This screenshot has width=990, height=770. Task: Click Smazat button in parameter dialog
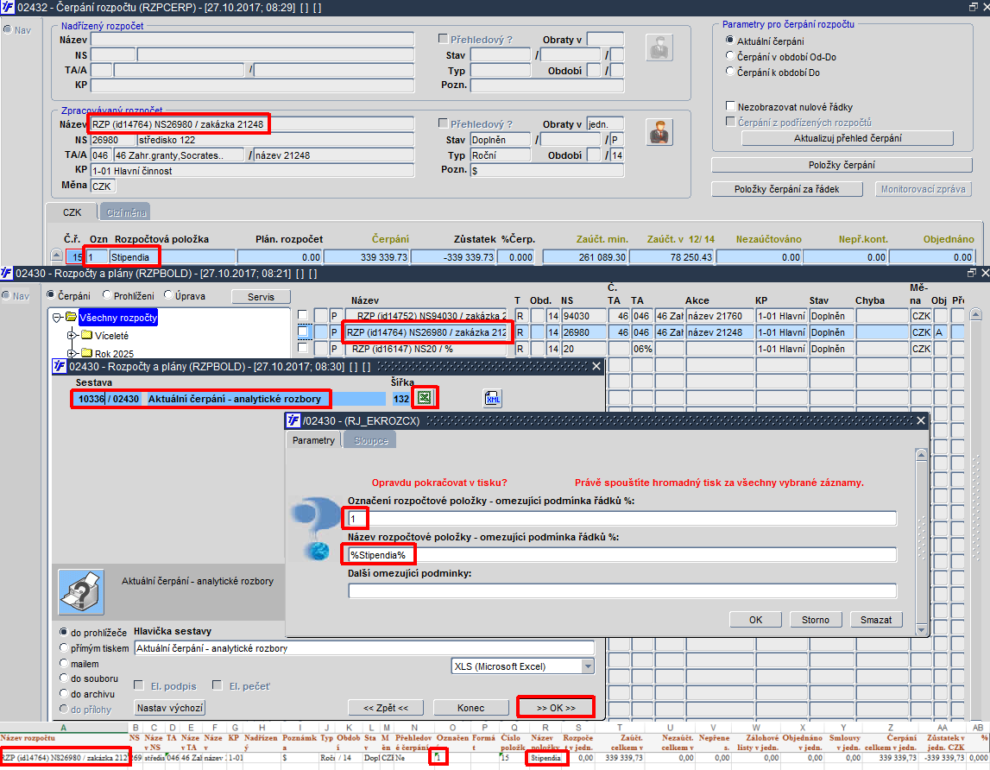[876, 620]
